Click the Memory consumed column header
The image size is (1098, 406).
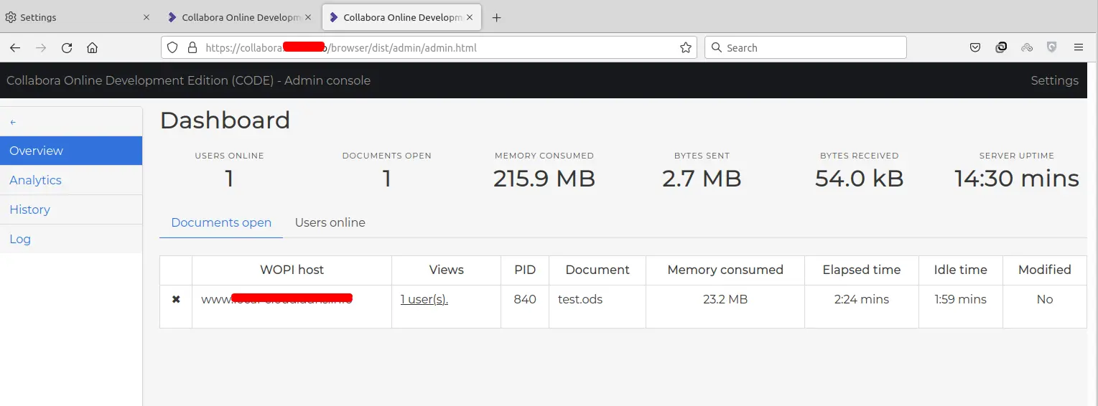point(725,270)
